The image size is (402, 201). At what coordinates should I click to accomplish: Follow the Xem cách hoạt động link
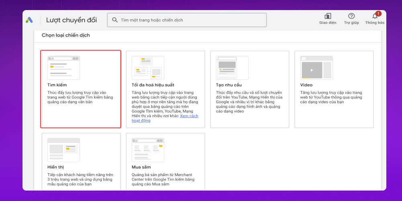tap(189, 116)
